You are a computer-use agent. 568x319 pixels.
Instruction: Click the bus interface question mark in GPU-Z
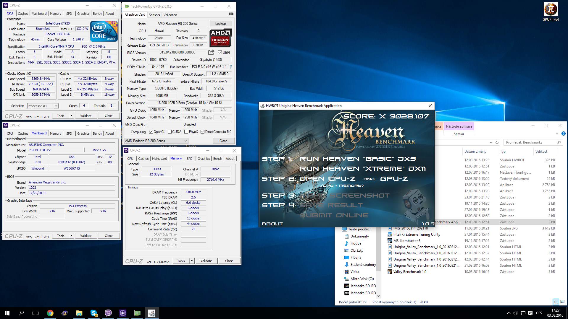[x=231, y=67]
